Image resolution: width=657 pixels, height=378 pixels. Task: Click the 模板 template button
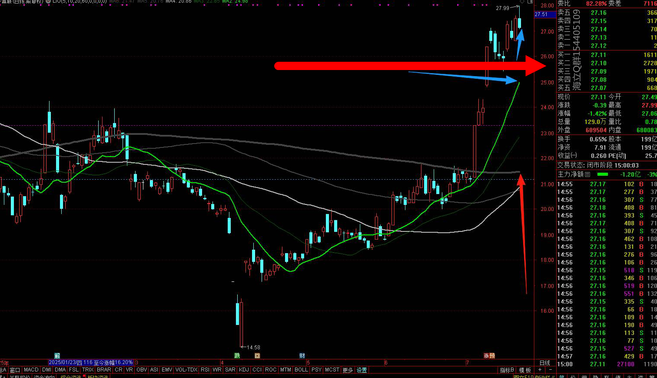tap(525, 370)
